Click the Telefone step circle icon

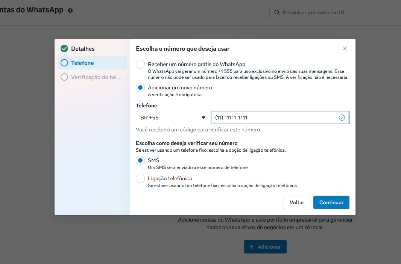(64, 63)
